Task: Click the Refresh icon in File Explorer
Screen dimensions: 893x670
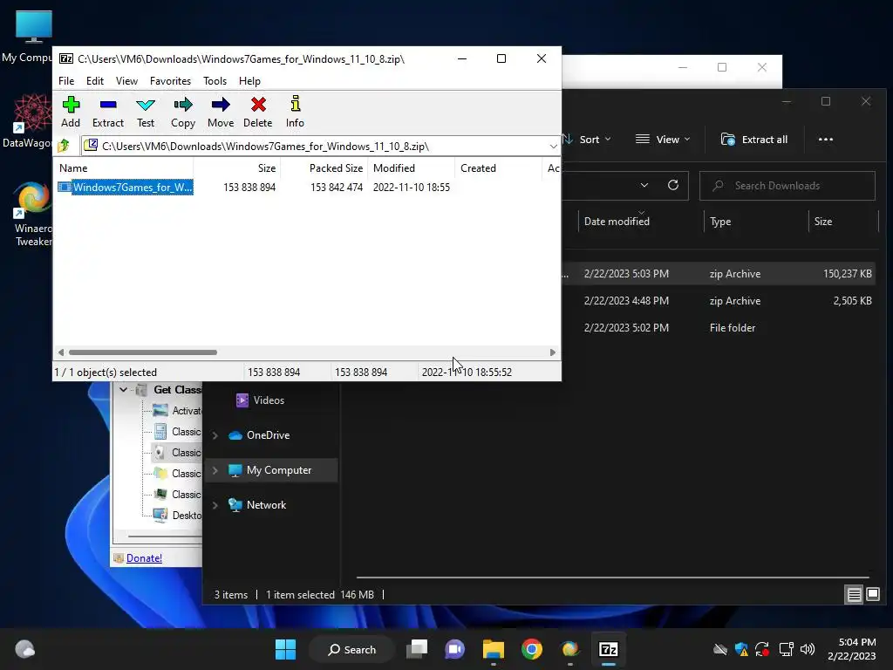Action: pyautogui.click(x=673, y=185)
